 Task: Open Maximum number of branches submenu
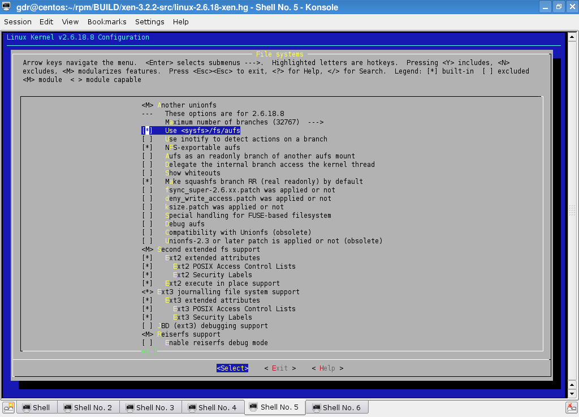coord(244,122)
